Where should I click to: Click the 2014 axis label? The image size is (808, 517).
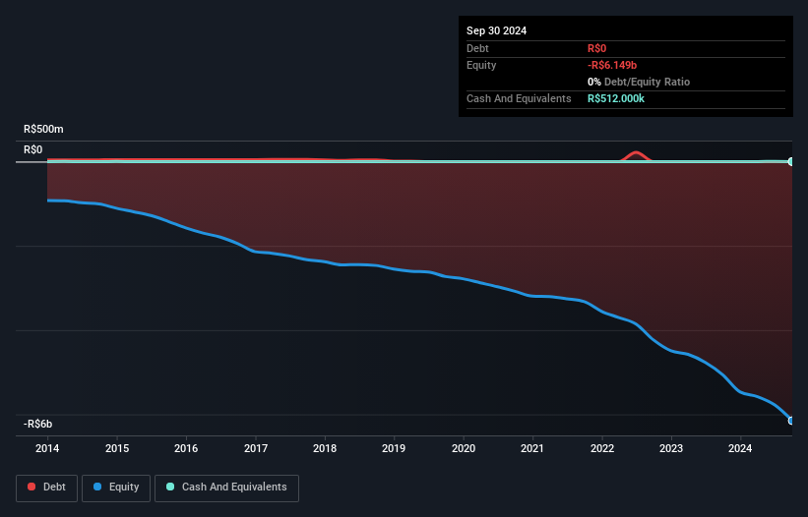[47, 448]
